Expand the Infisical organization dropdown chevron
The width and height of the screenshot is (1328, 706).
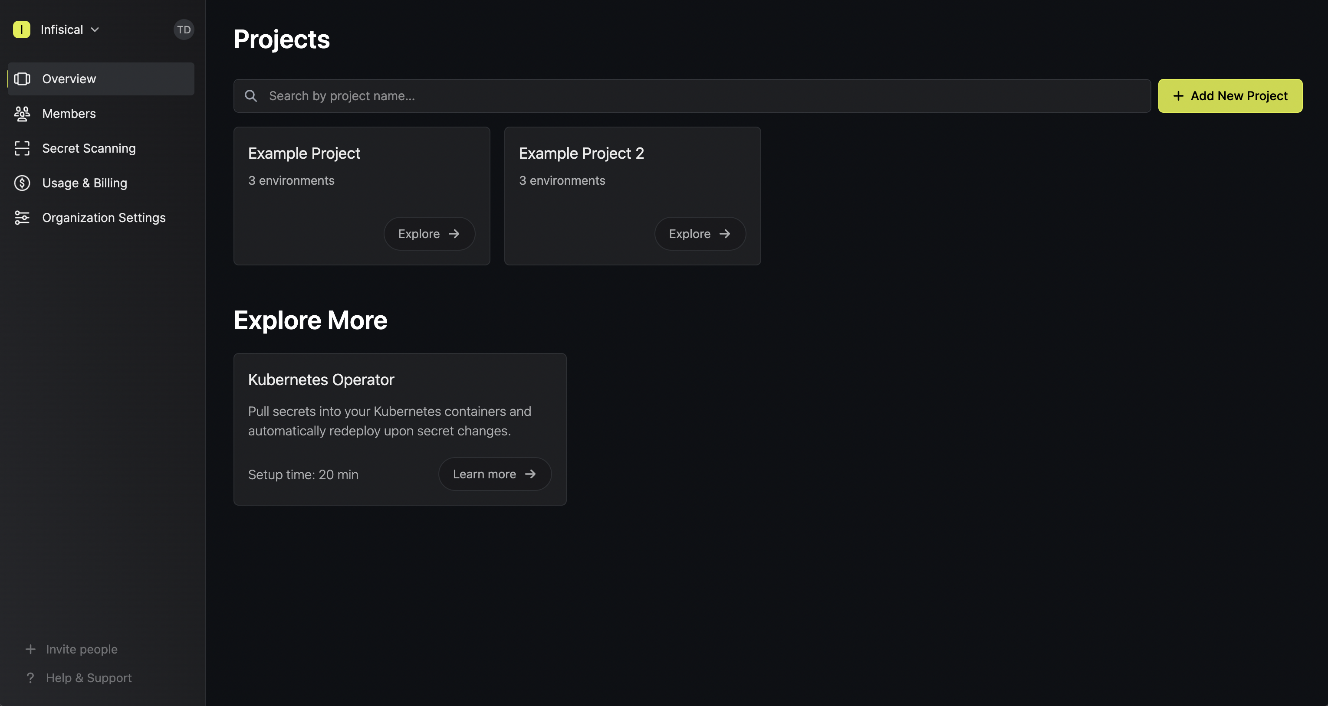pos(95,29)
